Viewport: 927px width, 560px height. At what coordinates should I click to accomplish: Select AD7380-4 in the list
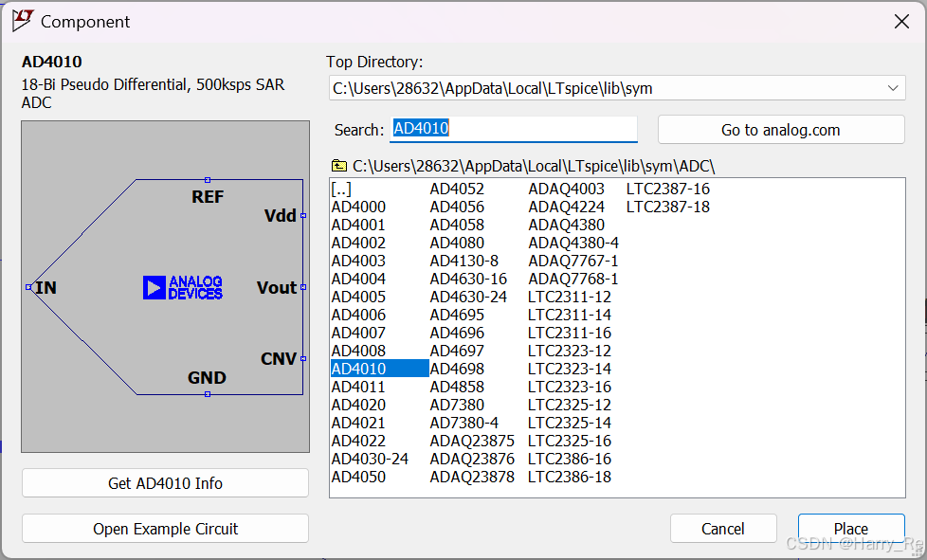click(464, 423)
